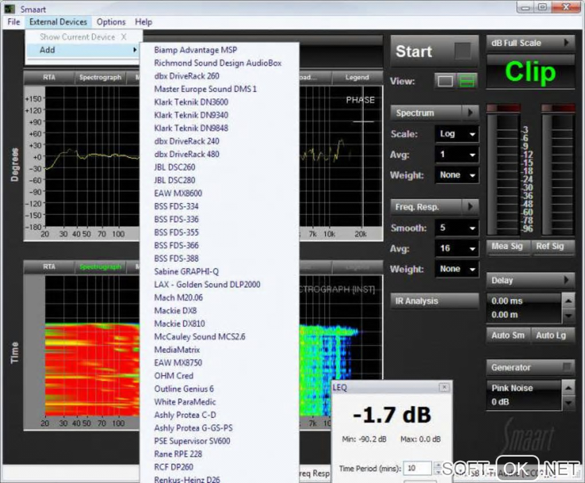Viewport: 585px width, 483px height.
Task: Choose dbx DriveRack 260 from the device list
Action: tap(186, 76)
